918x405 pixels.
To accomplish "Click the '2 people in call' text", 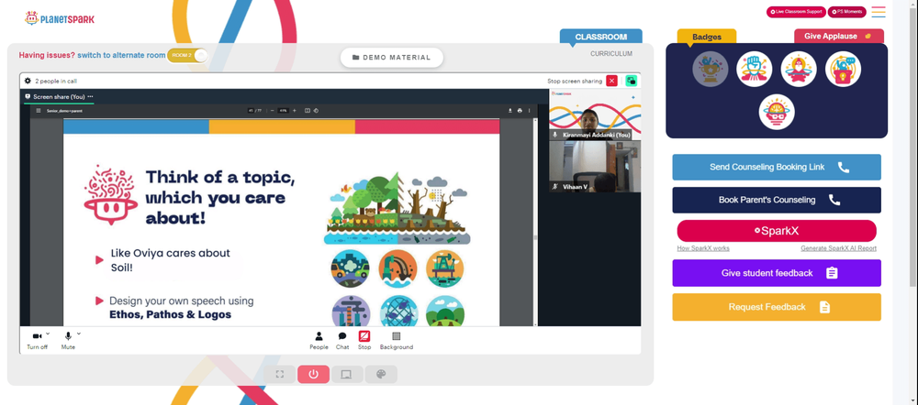I will [56, 82].
